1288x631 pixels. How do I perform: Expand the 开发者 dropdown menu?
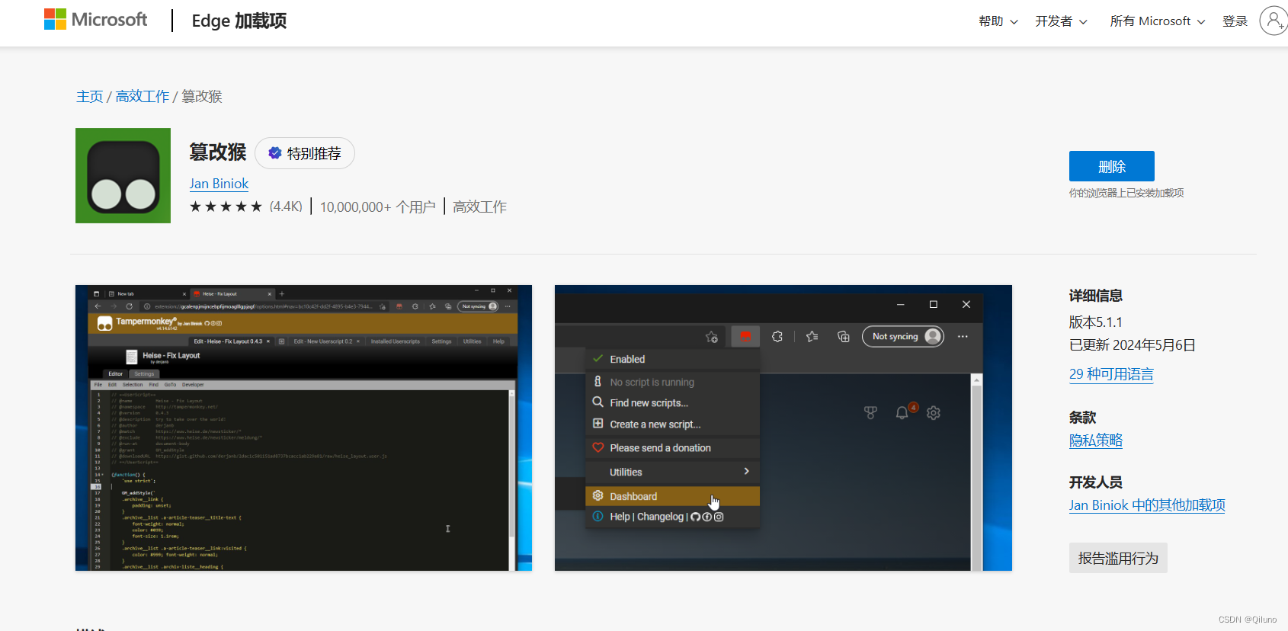(1061, 21)
